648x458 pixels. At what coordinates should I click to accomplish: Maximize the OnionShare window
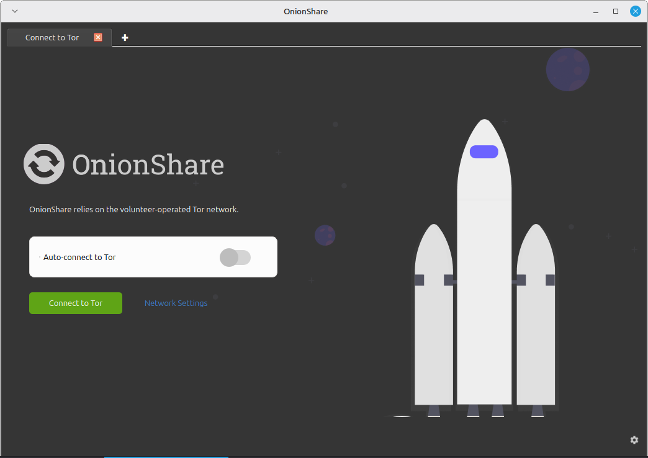coord(615,11)
